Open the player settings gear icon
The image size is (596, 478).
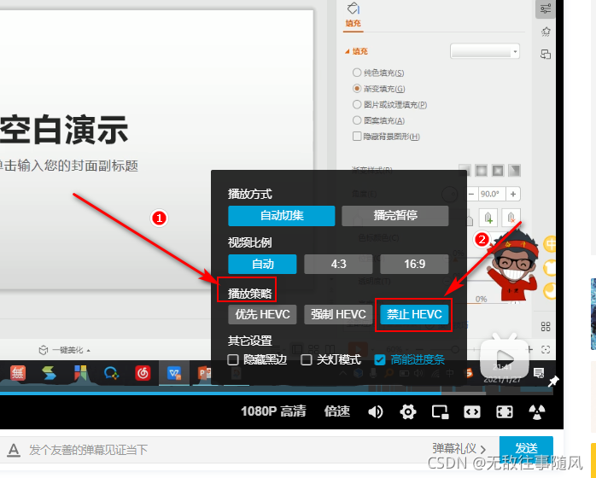click(x=408, y=411)
